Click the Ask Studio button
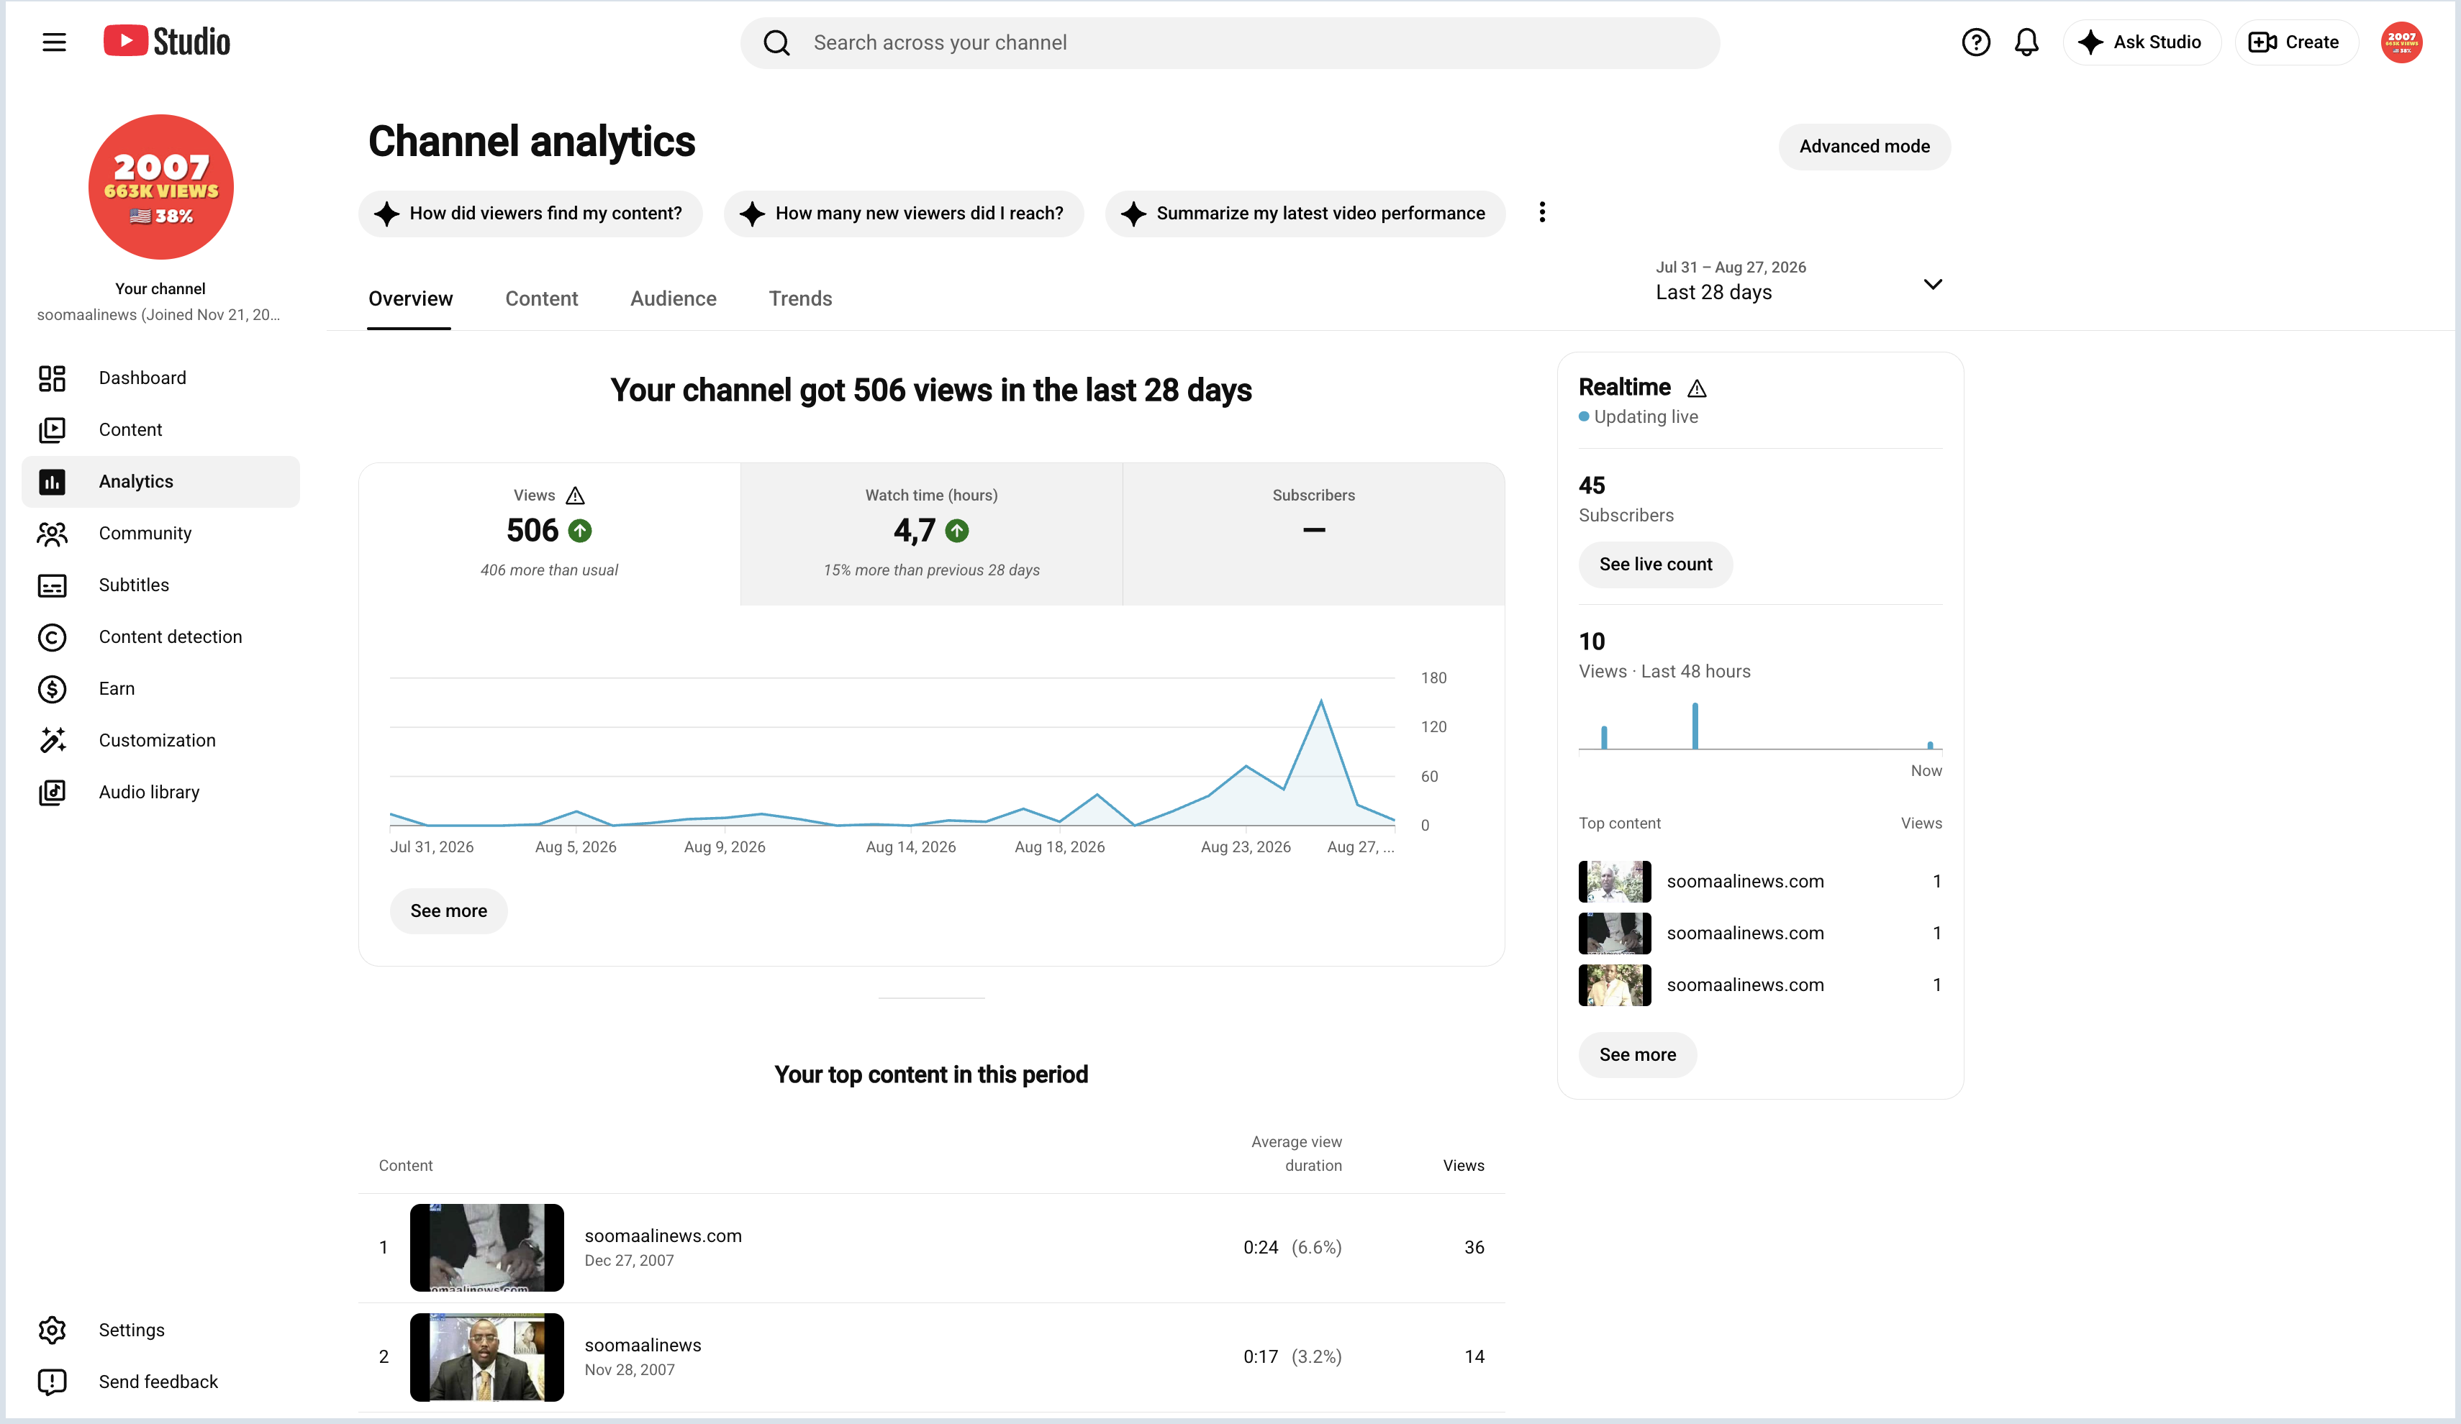Viewport: 2461px width, 1424px height. click(x=2141, y=42)
